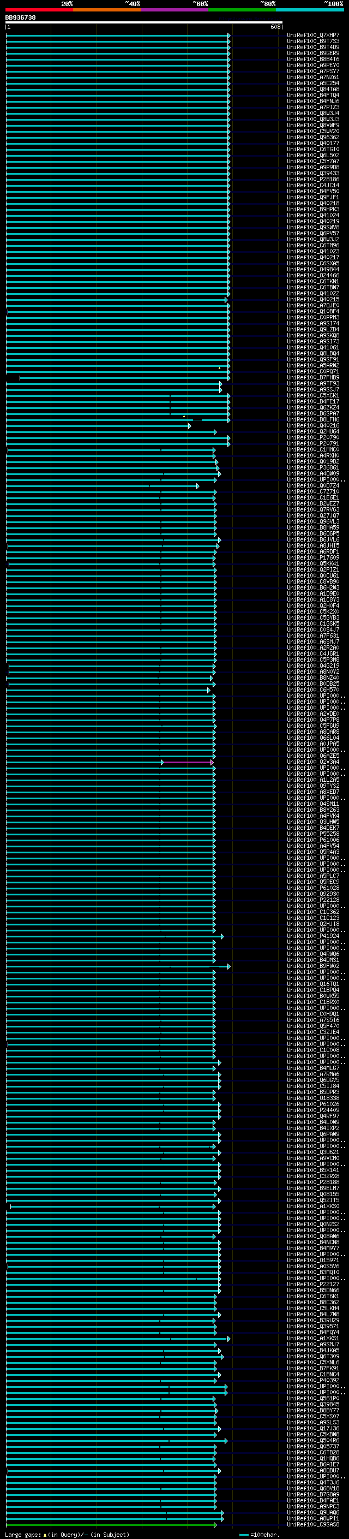The image size is (349, 1539).
Task: Select hit label UniRef100_A9NPC3
Action: point(312,1507)
